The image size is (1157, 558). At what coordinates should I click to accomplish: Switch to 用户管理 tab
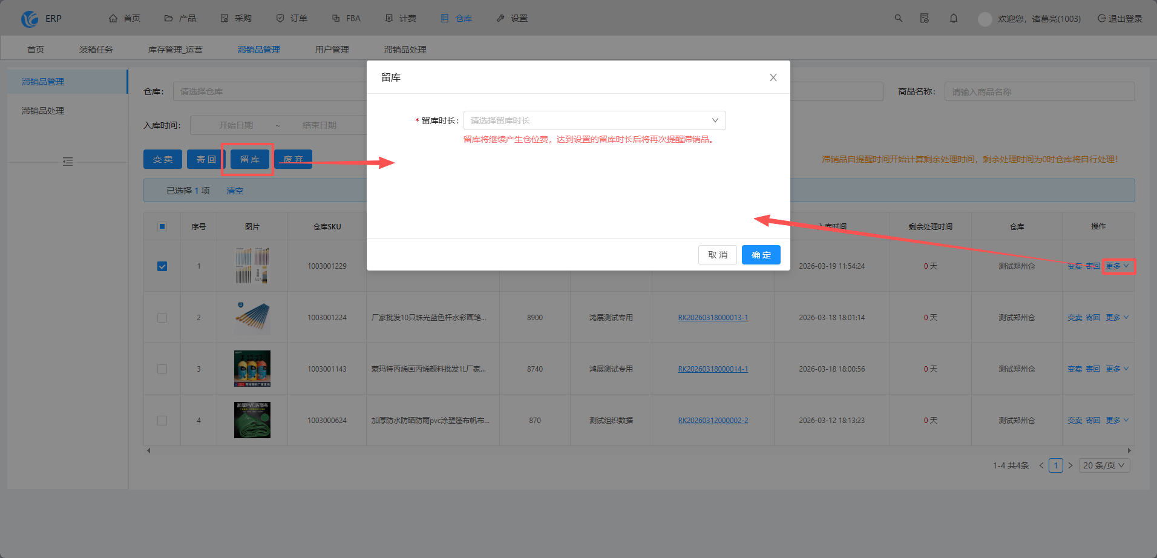point(332,50)
